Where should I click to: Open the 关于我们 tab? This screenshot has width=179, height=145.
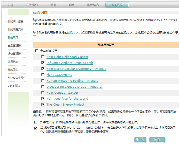(32, 5)
